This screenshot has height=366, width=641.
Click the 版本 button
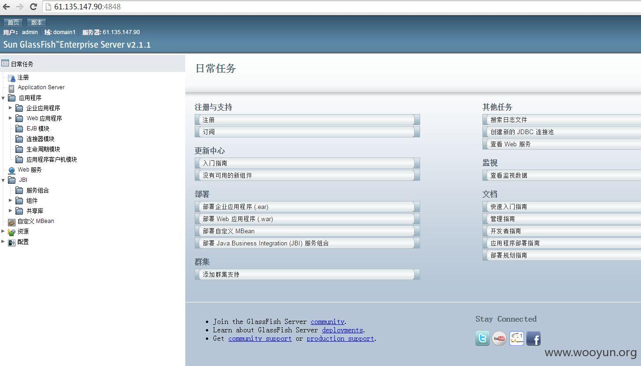coord(37,22)
